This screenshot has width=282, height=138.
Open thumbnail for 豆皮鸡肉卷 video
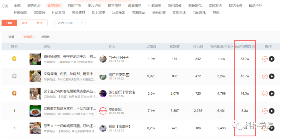pyautogui.click(x=36, y=94)
